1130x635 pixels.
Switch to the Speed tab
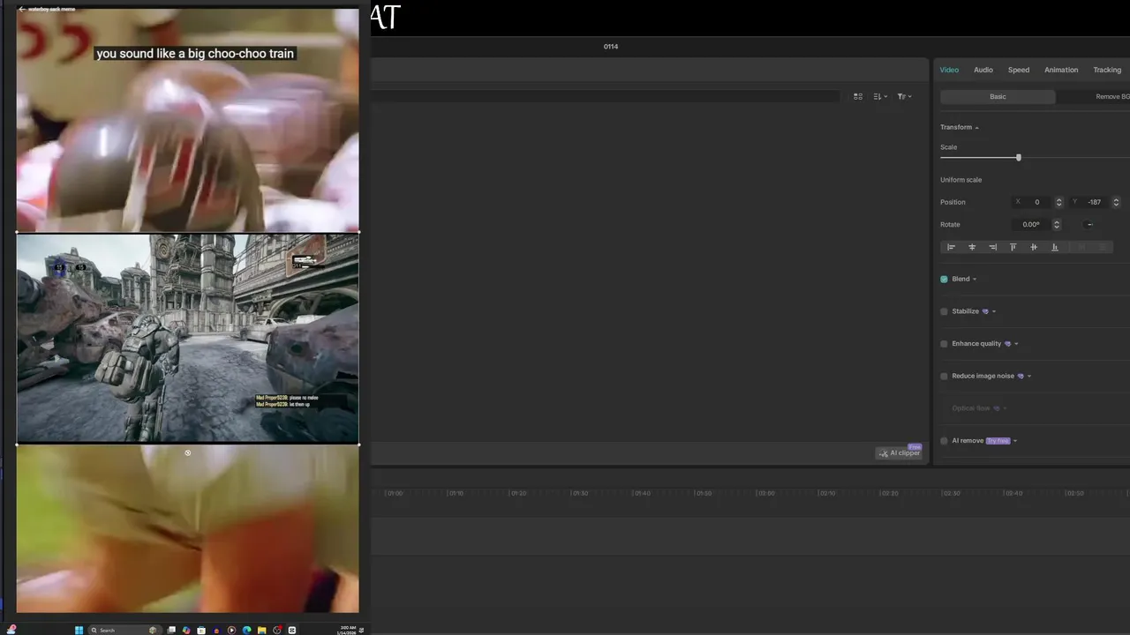[1019, 70]
